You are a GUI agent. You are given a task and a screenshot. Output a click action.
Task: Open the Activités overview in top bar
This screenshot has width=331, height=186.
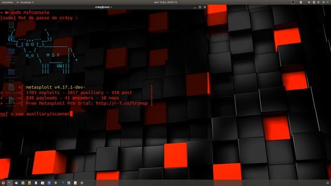tap(7, 2)
